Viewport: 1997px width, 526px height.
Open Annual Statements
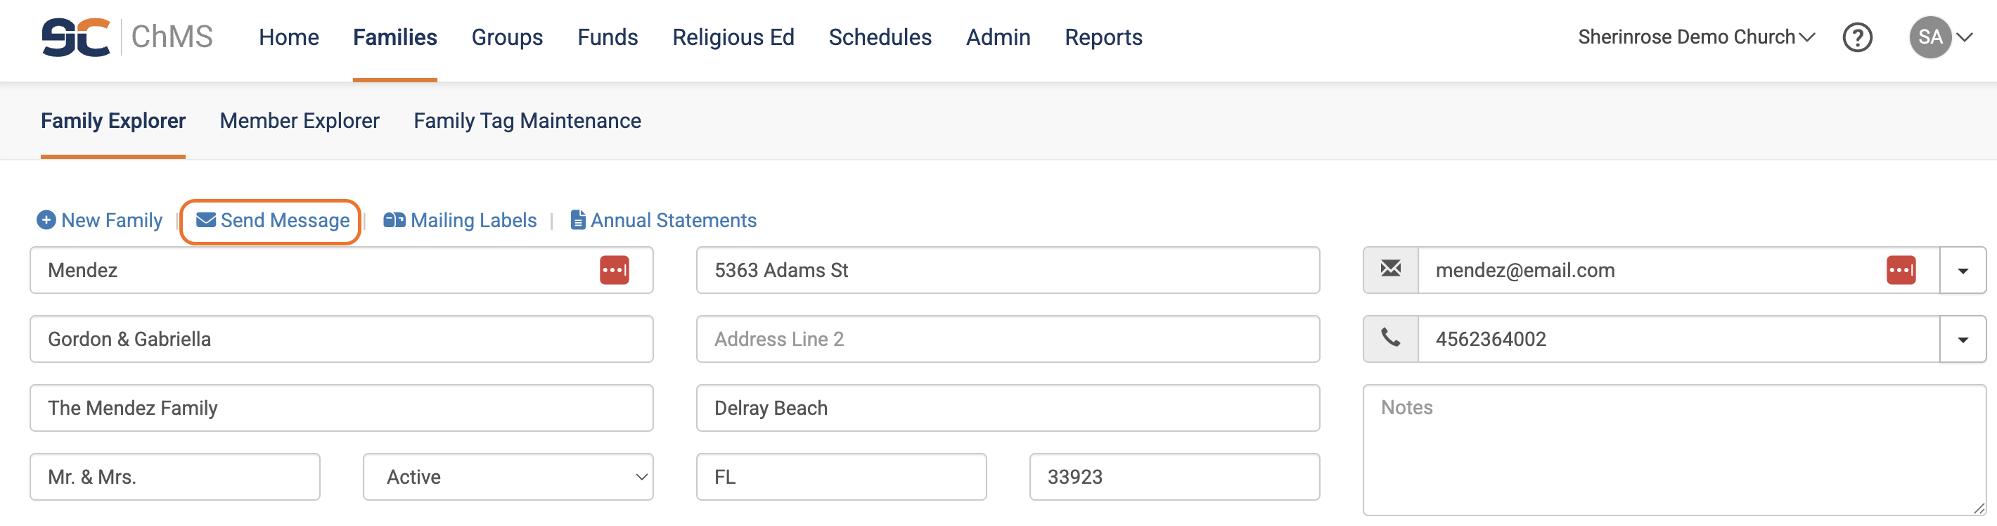click(664, 220)
